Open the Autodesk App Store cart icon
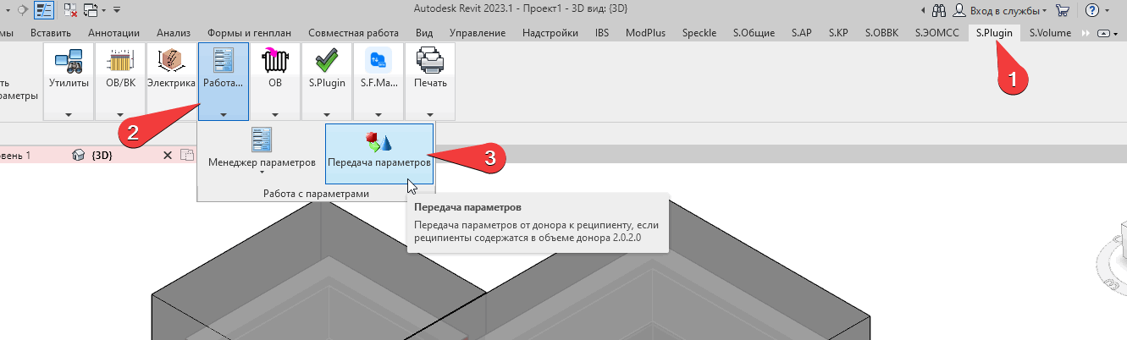This screenshot has height=340, width=1127. pos(1063,10)
